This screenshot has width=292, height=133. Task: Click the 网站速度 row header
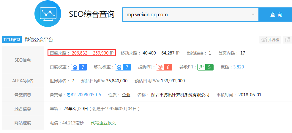[x=23, y=123]
